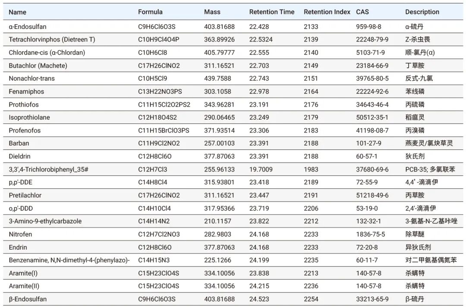Viewport: 466px width, 307px height.
Task: Click retention time 22.703
Action: point(259,66)
